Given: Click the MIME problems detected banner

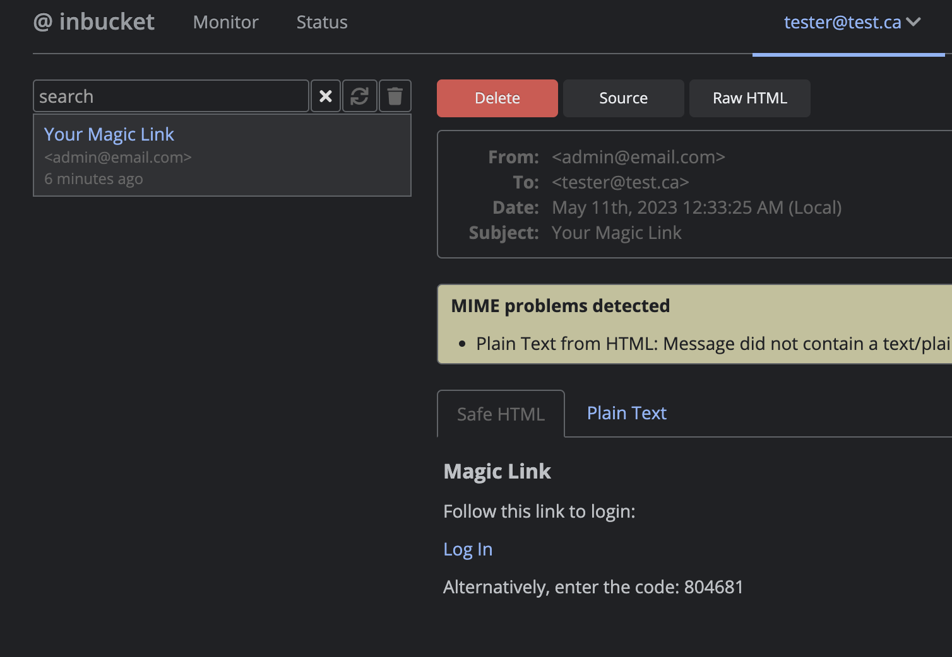Looking at the screenshot, I should pos(560,306).
